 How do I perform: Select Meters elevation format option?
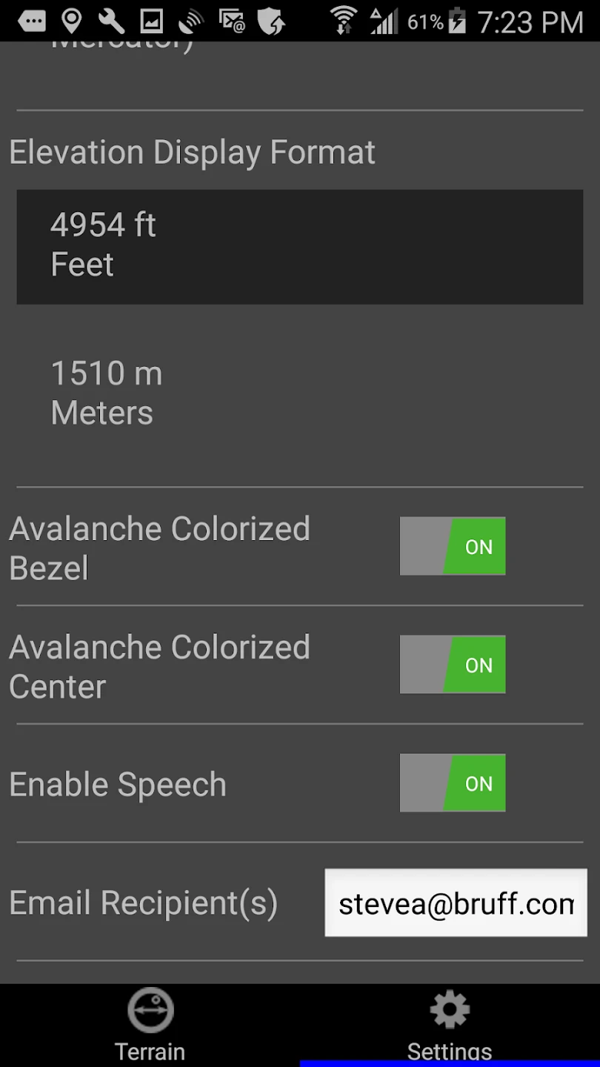[x=299, y=394]
